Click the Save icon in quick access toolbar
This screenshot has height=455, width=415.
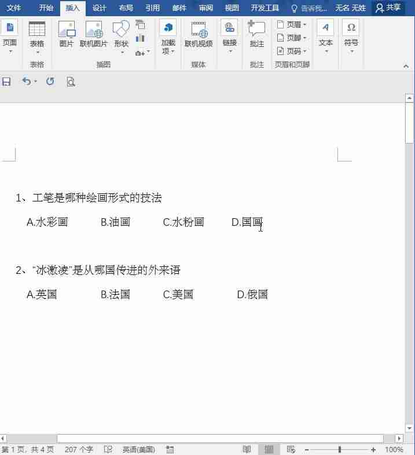click(6, 82)
